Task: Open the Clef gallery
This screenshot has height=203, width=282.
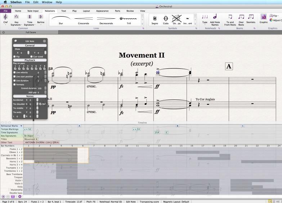Action: coord(5,19)
